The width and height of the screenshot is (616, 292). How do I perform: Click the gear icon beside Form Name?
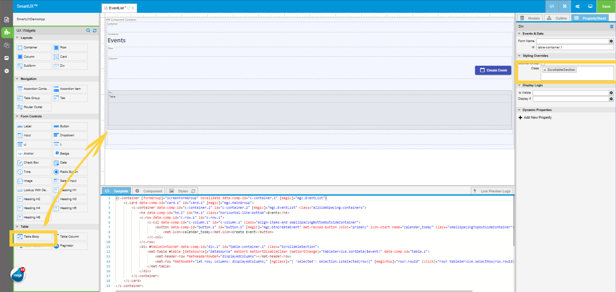pos(611,41)
